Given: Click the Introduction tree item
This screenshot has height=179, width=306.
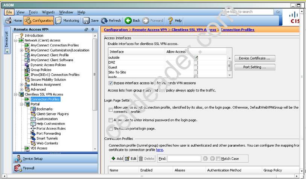Looking at the screenshot, I should (x=34, y=35).
